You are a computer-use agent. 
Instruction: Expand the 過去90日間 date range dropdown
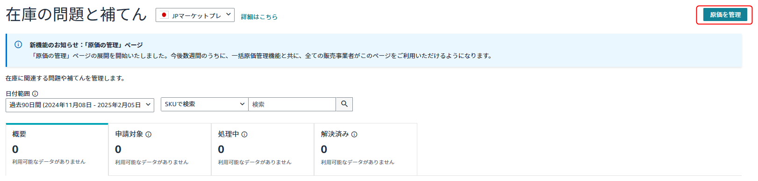tap(80, 105)
